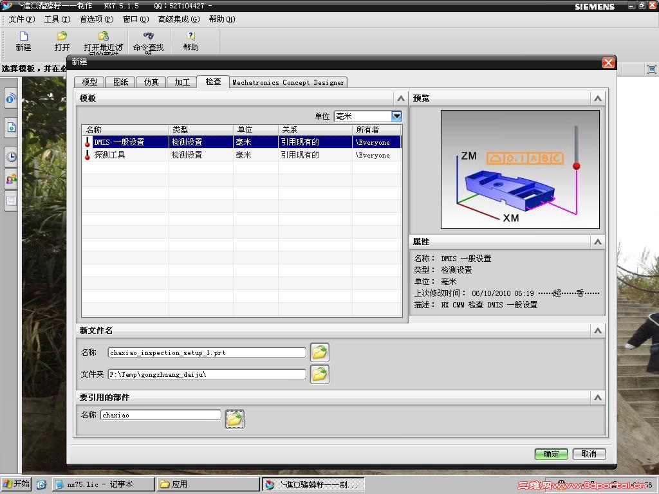Open the 窗口(O) menu
659x494 pixels.
coord(136,19)
